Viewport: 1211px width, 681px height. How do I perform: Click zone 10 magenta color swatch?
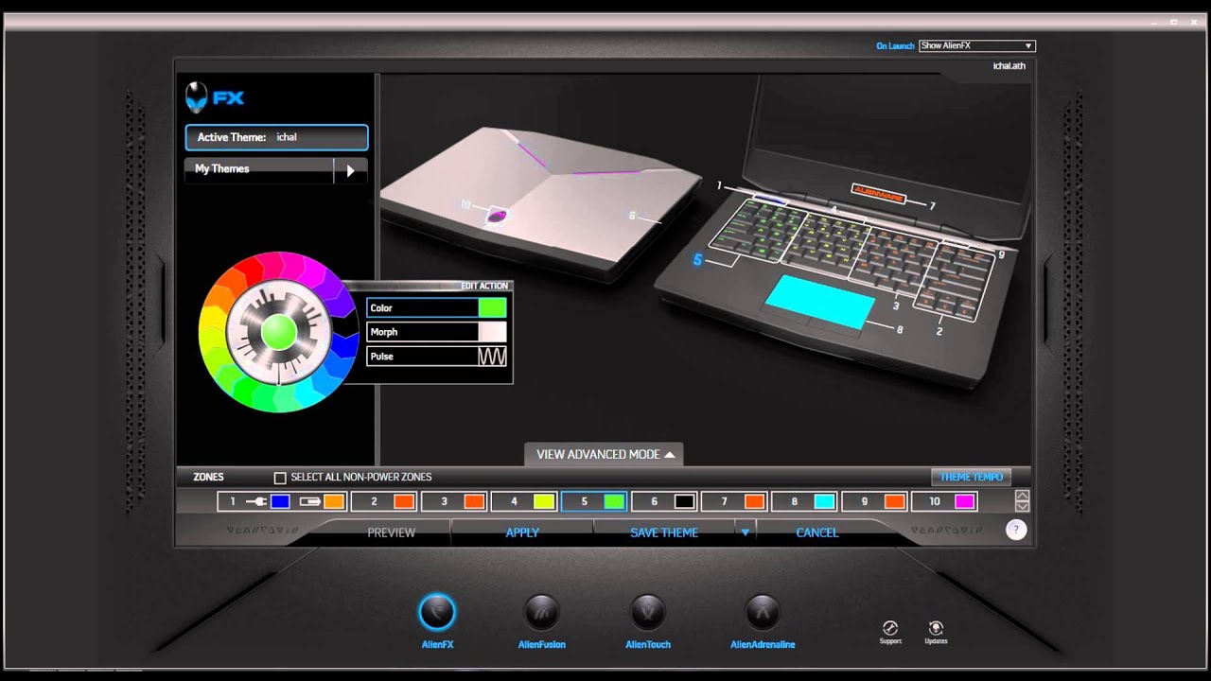(964, 502)
